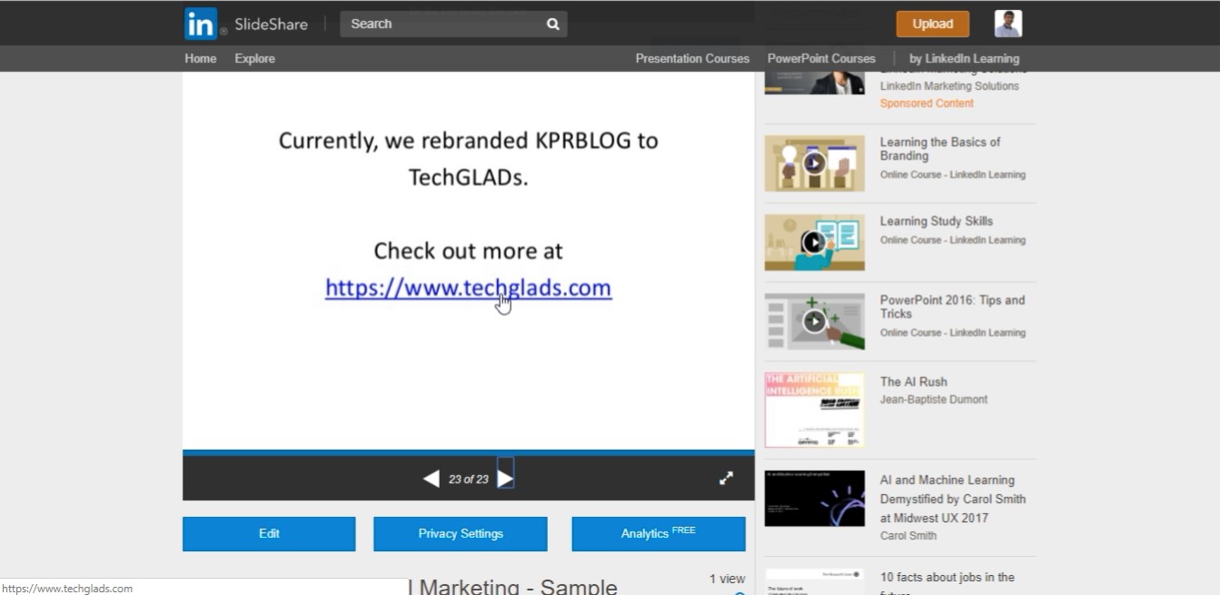Open the user profile avatar
The image size is (1220, 595).
(x=1008, y=24)
